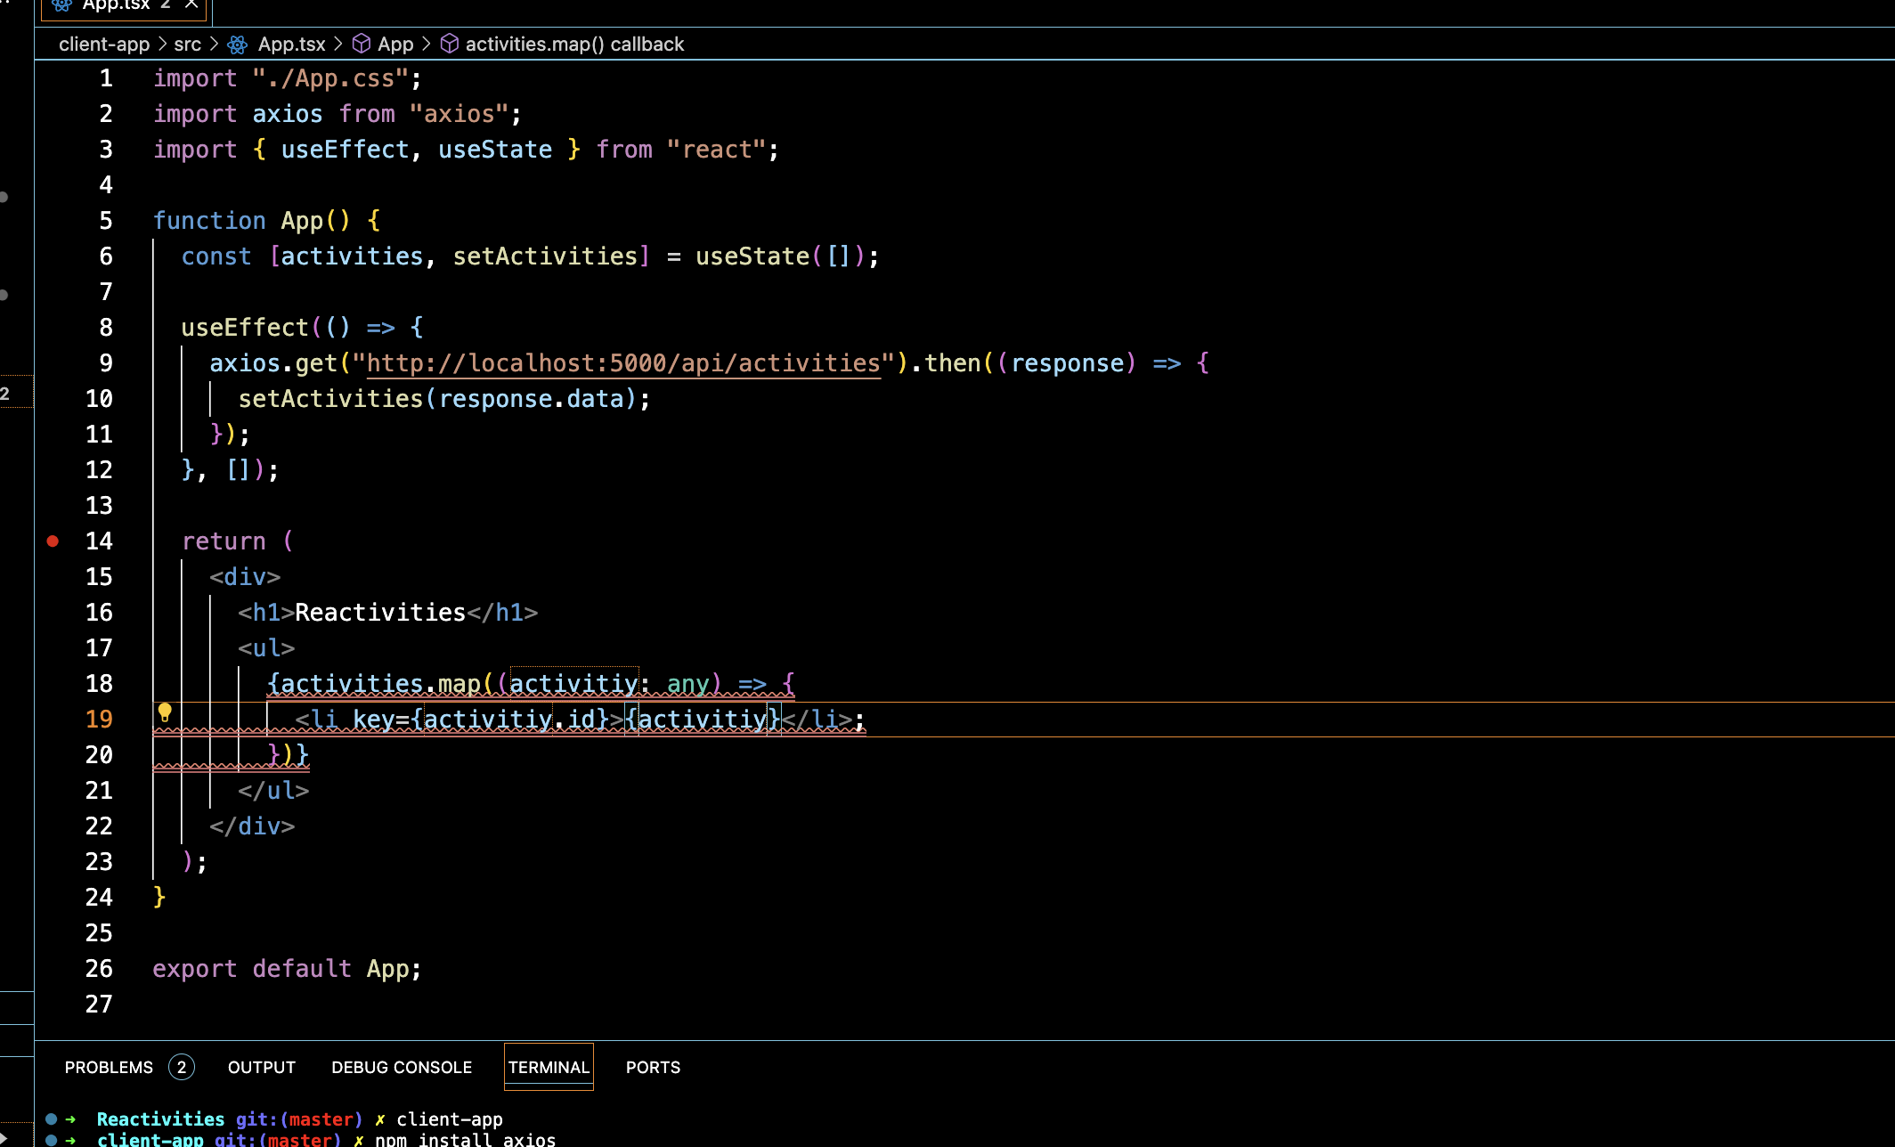Click the localhost:5000/api/activities URL link

point(622,363)
